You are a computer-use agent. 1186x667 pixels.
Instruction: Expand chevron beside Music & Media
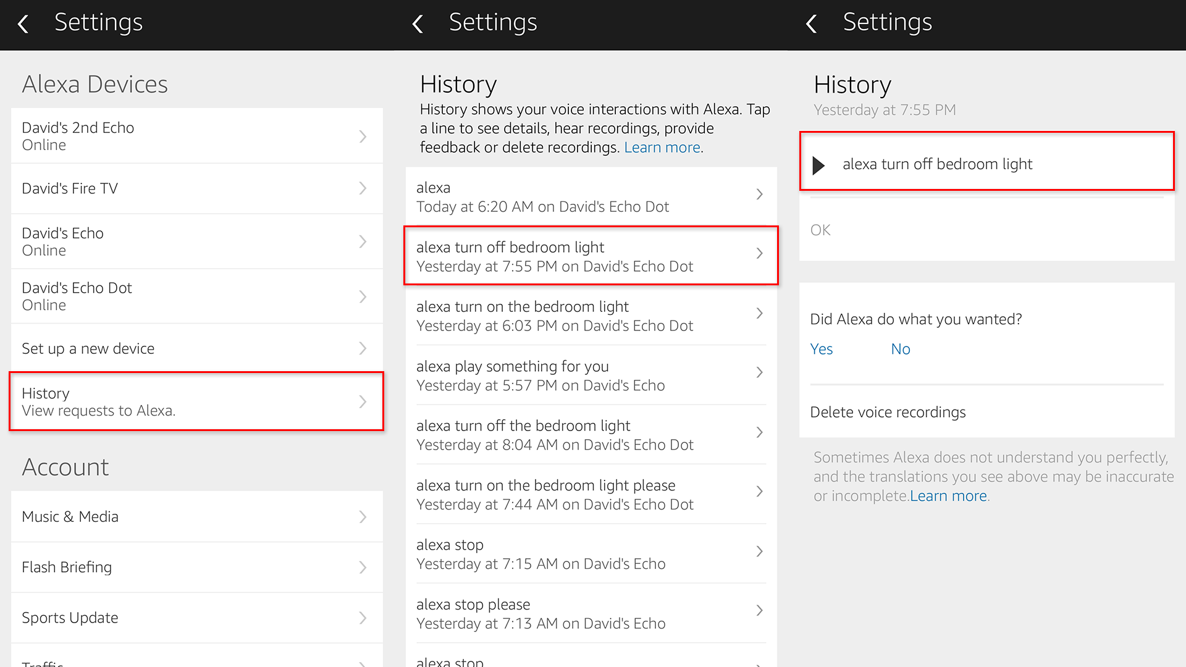(363, 517)
